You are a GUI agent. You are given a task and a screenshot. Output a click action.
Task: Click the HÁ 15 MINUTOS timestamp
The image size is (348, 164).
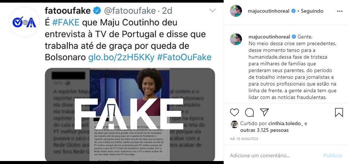tap(244, 139)
